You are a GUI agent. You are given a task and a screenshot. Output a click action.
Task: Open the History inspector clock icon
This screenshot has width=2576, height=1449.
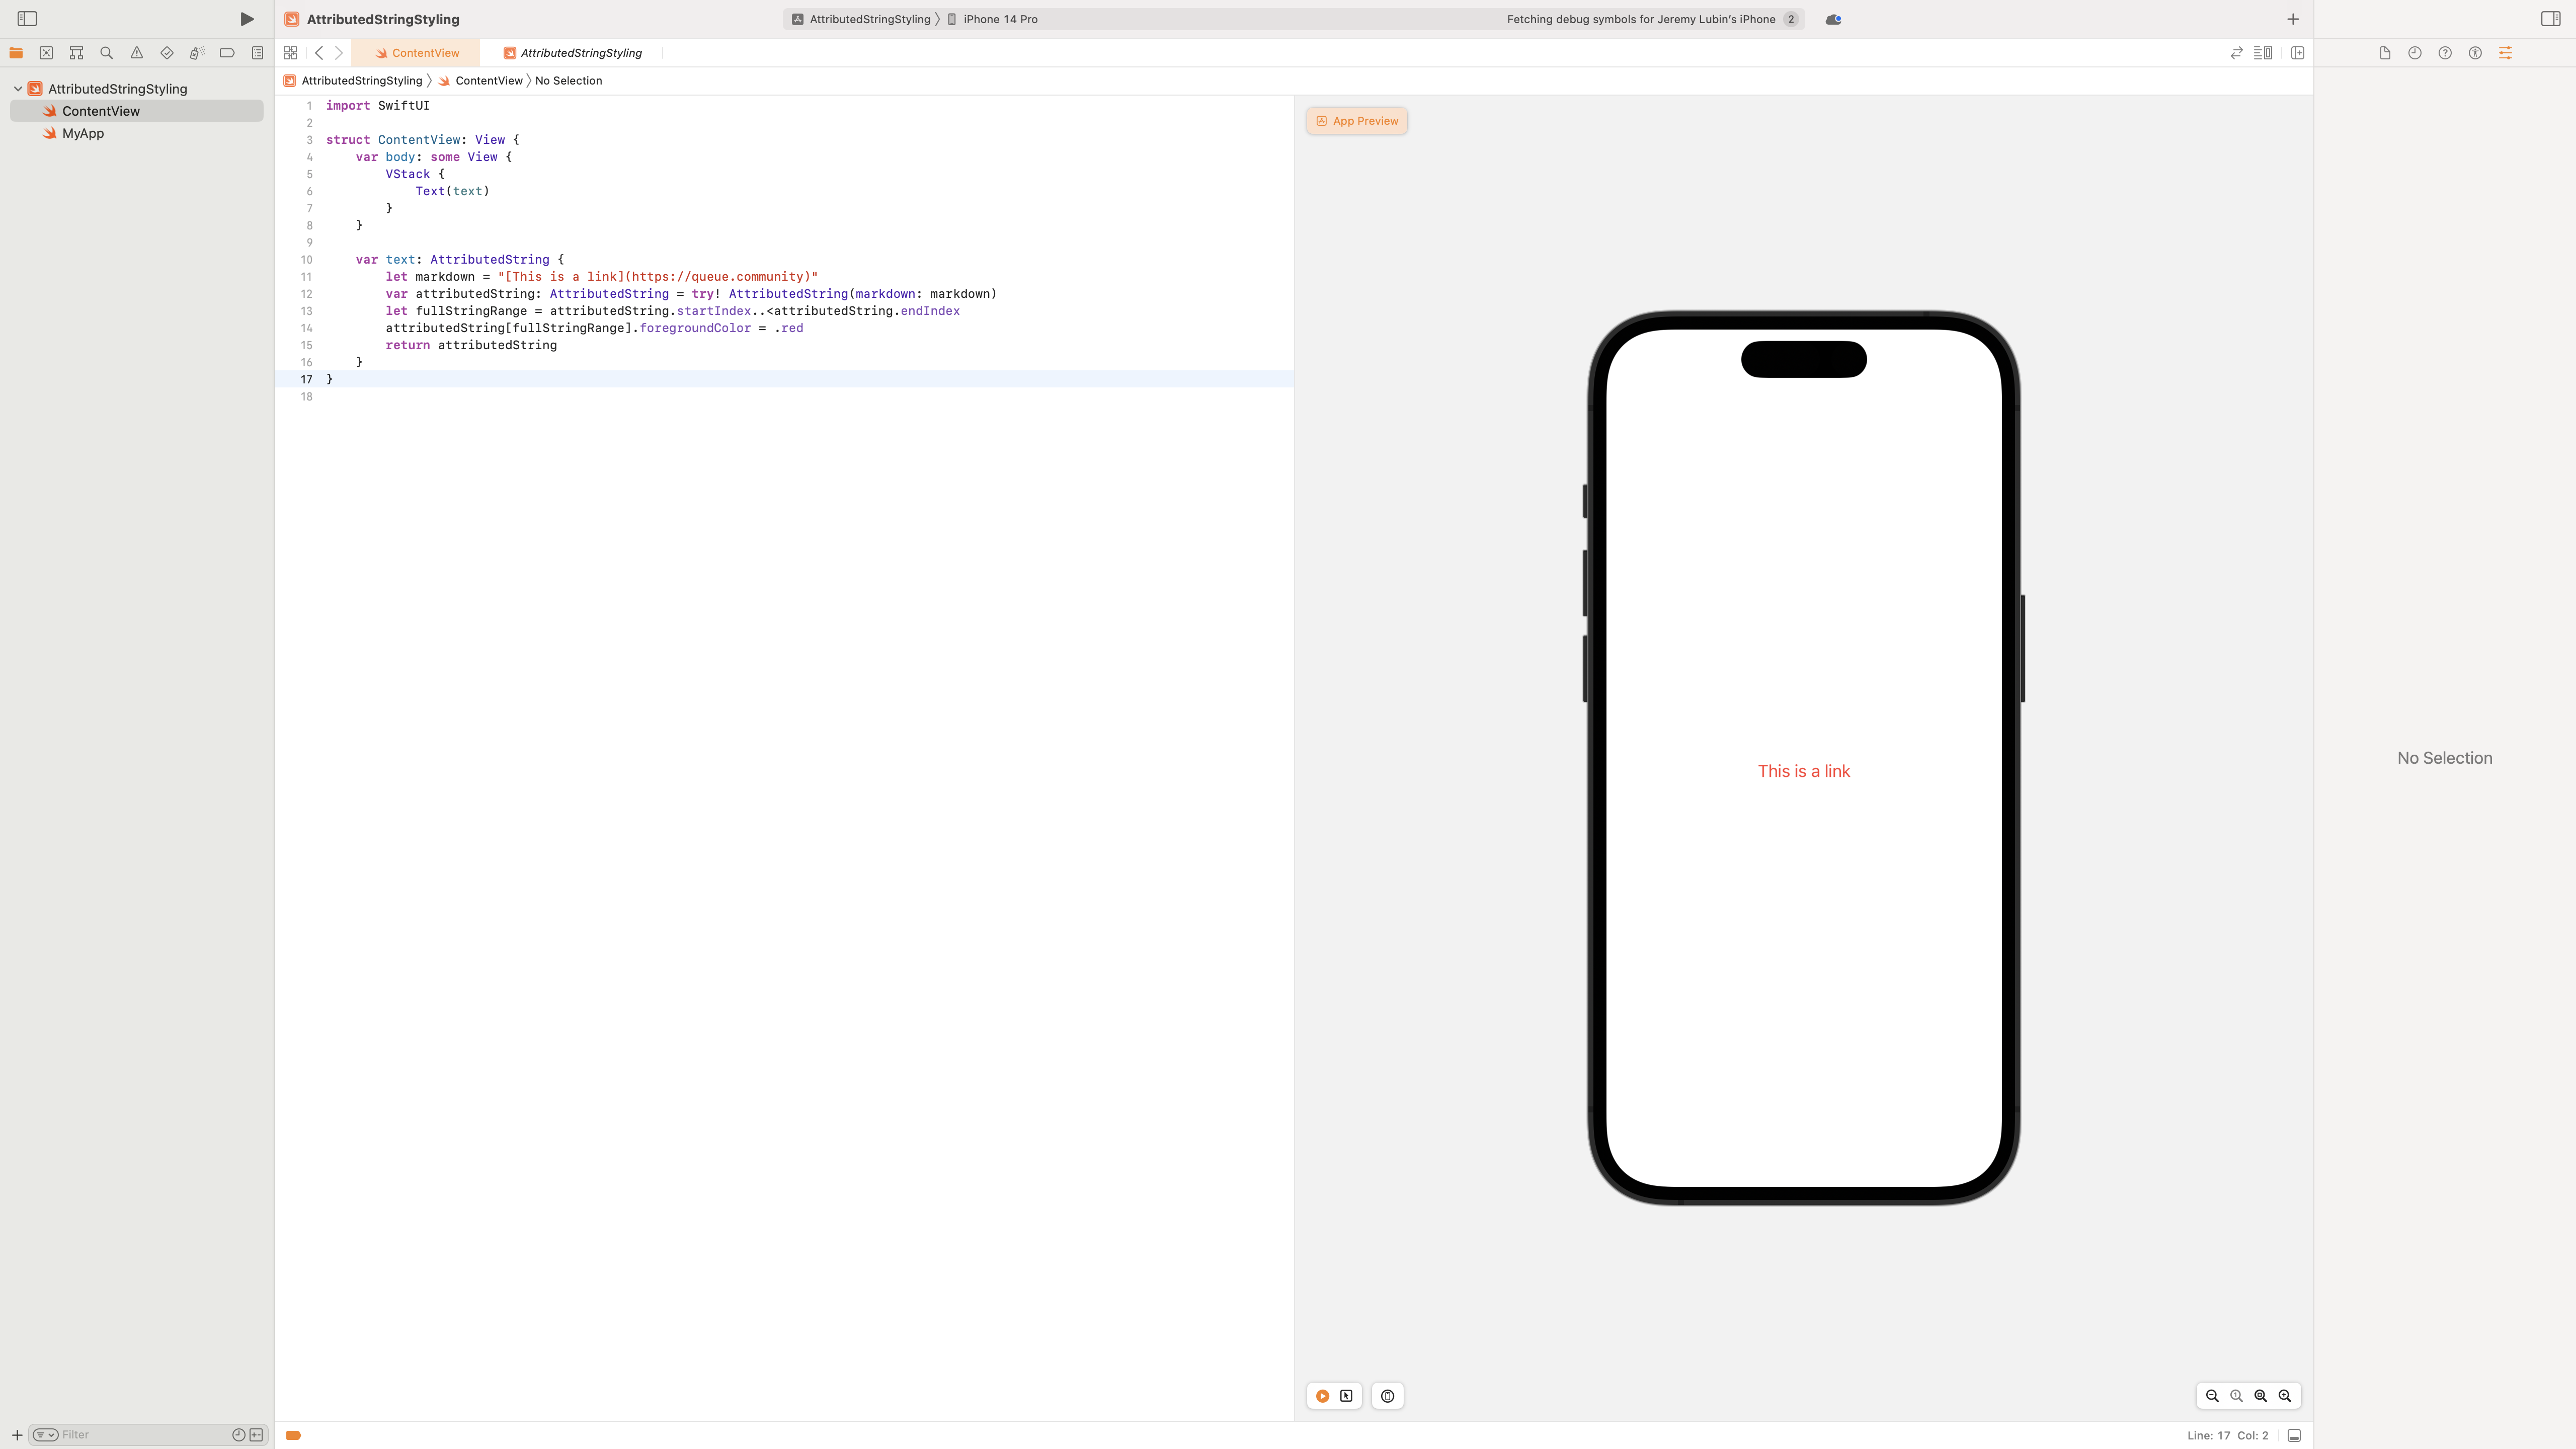coord(2415,53)
